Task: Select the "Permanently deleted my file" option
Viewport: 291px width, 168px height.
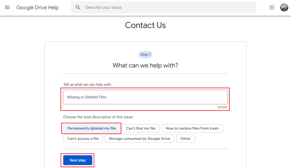Action: coord(91,128)
